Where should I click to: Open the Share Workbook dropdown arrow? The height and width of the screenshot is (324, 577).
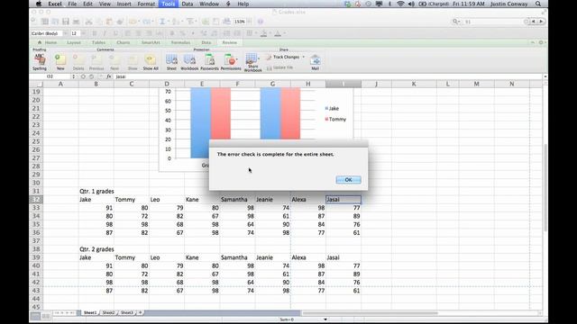click(x=259, y=58)
